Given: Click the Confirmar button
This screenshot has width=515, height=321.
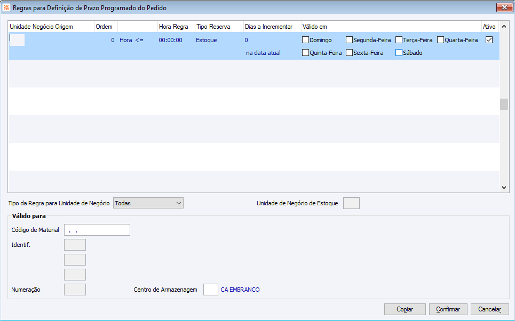Looking at the screenshot, I should (x=448, y=309).
